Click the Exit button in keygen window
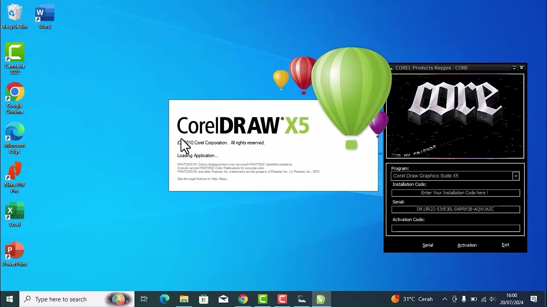Viewport: 547px width, 307px height. [505, 245]
